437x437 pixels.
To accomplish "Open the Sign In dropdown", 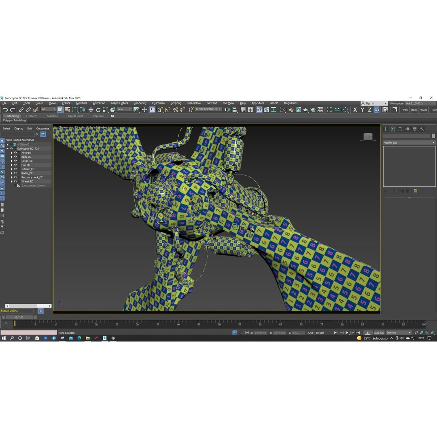I will [x=374, y=104].
